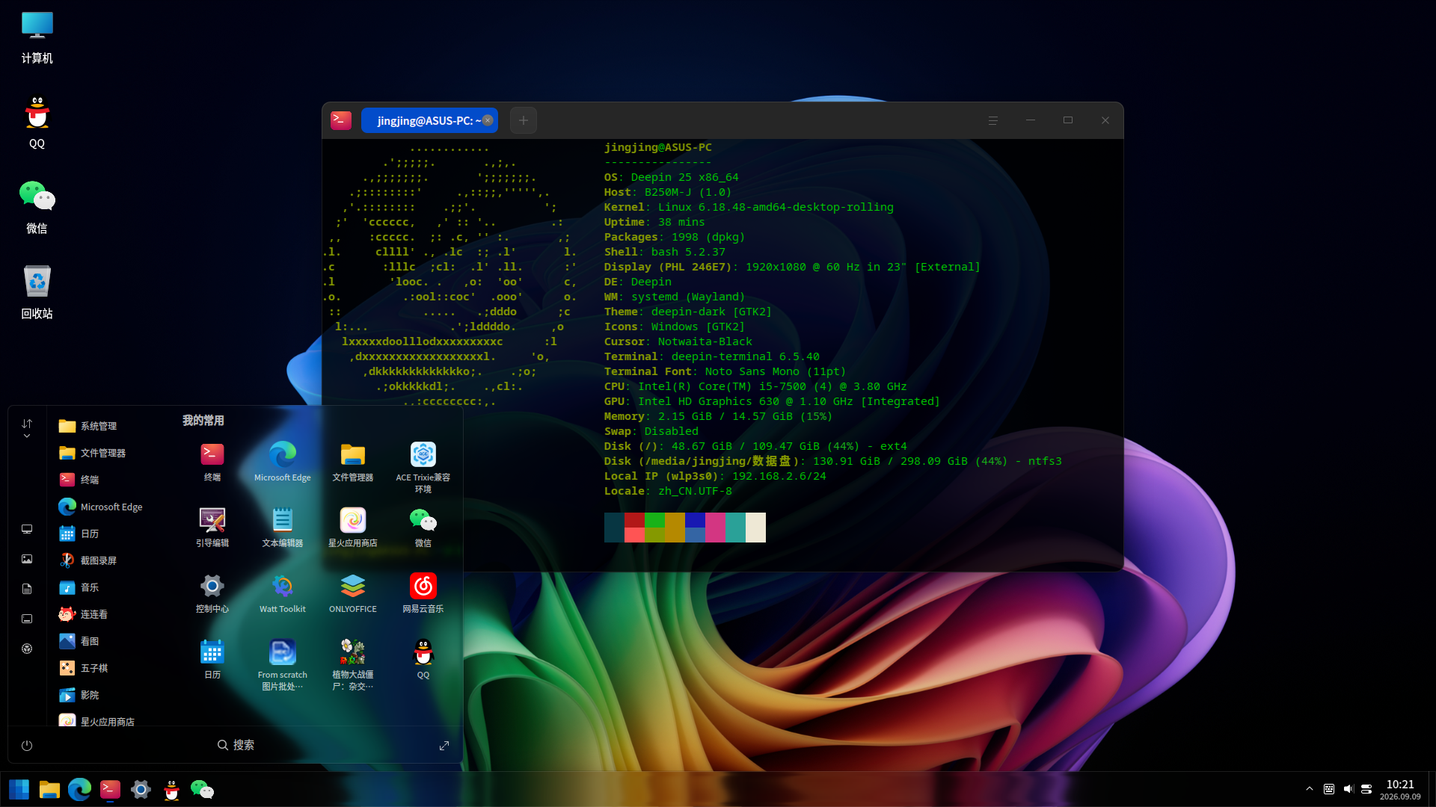Open 看图 from the app list
Screen dimensions: 1436x807
click(x=79, y=641)
